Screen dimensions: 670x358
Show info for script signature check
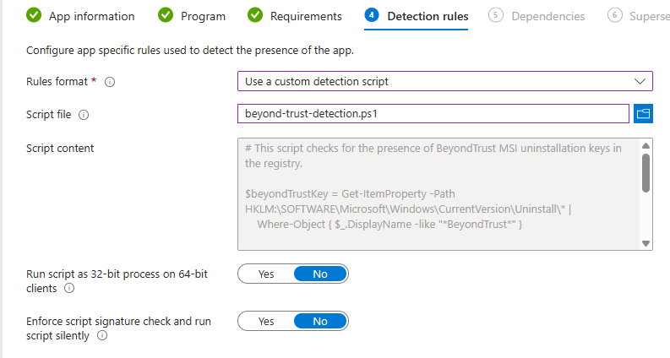click(x=102, y=335)
